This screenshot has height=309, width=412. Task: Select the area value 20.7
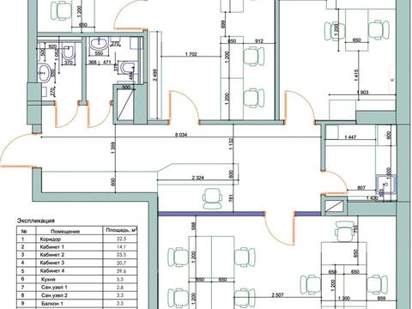(x=121, y=263)
